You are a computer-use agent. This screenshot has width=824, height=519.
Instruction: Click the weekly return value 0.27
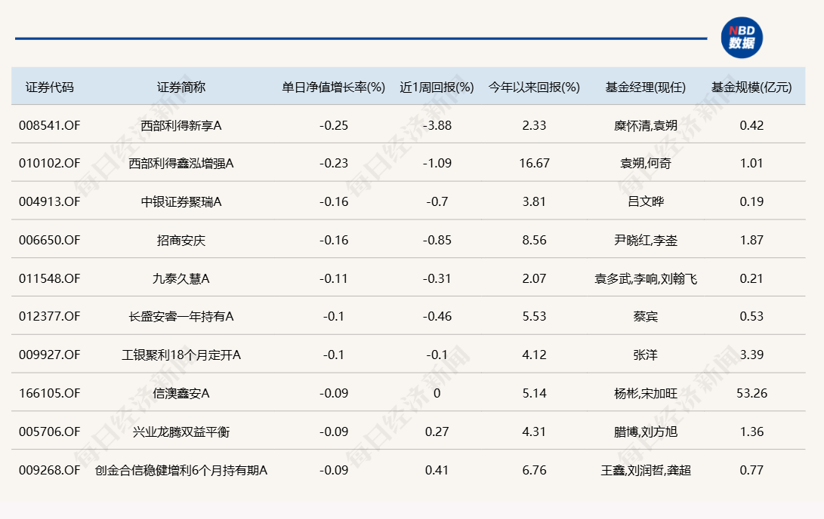tap(437, 431)
